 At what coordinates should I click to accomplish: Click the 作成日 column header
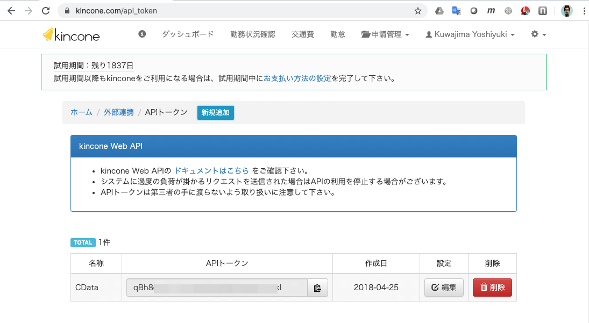tap(376, 263)
